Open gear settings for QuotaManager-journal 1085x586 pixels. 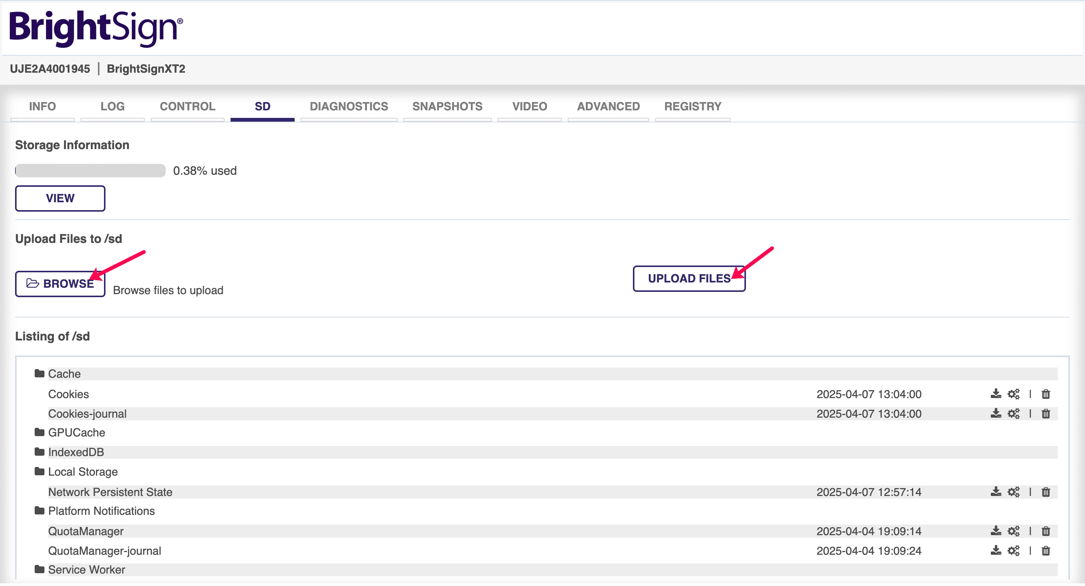point(1013,551)
